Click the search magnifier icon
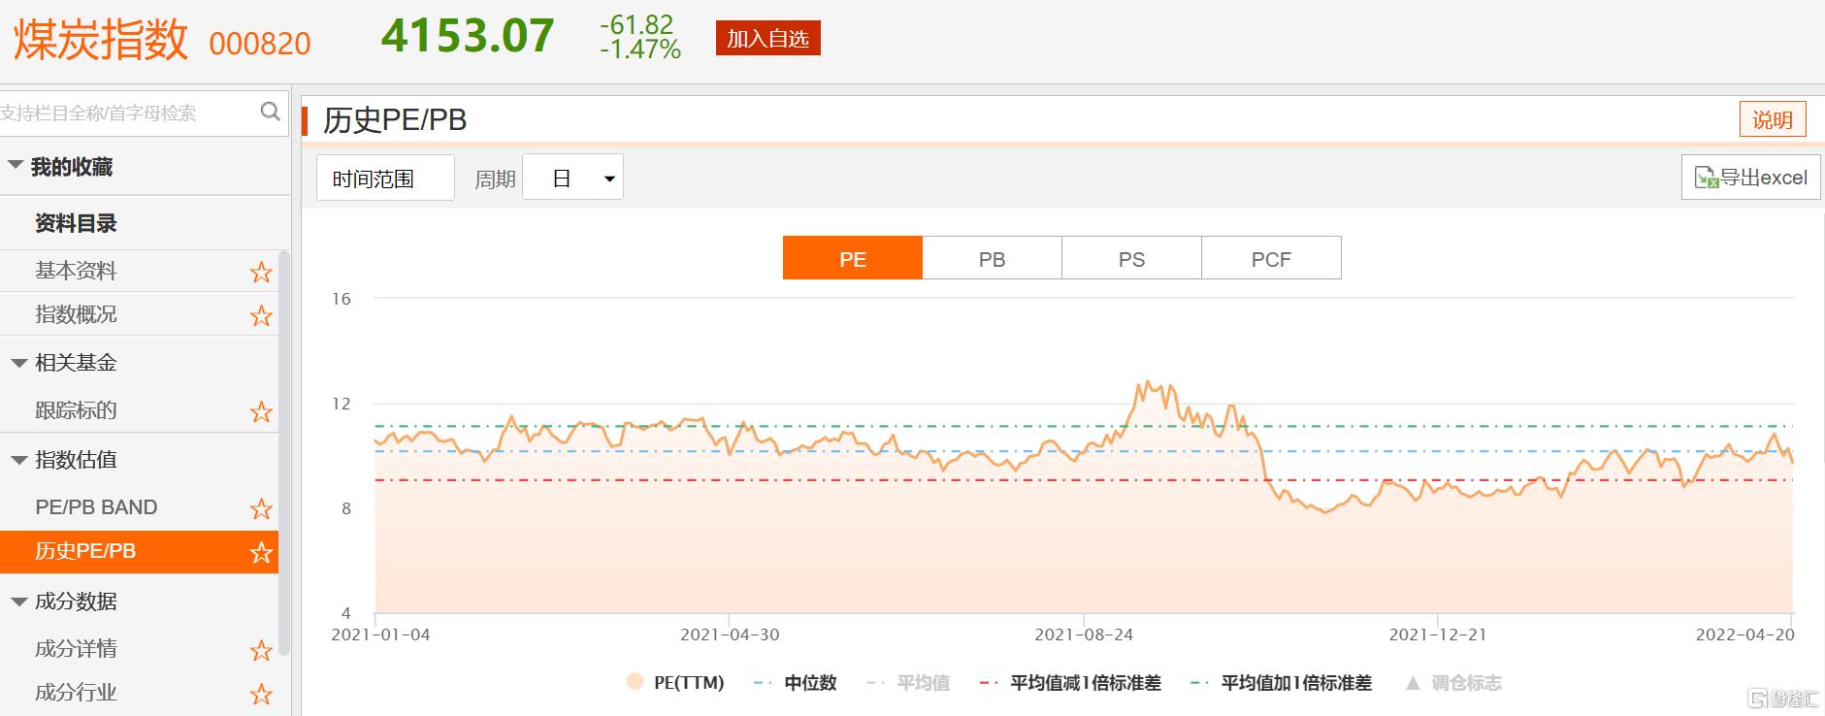Viewport: 1825px width, 716px height. (x=270, y=112)
